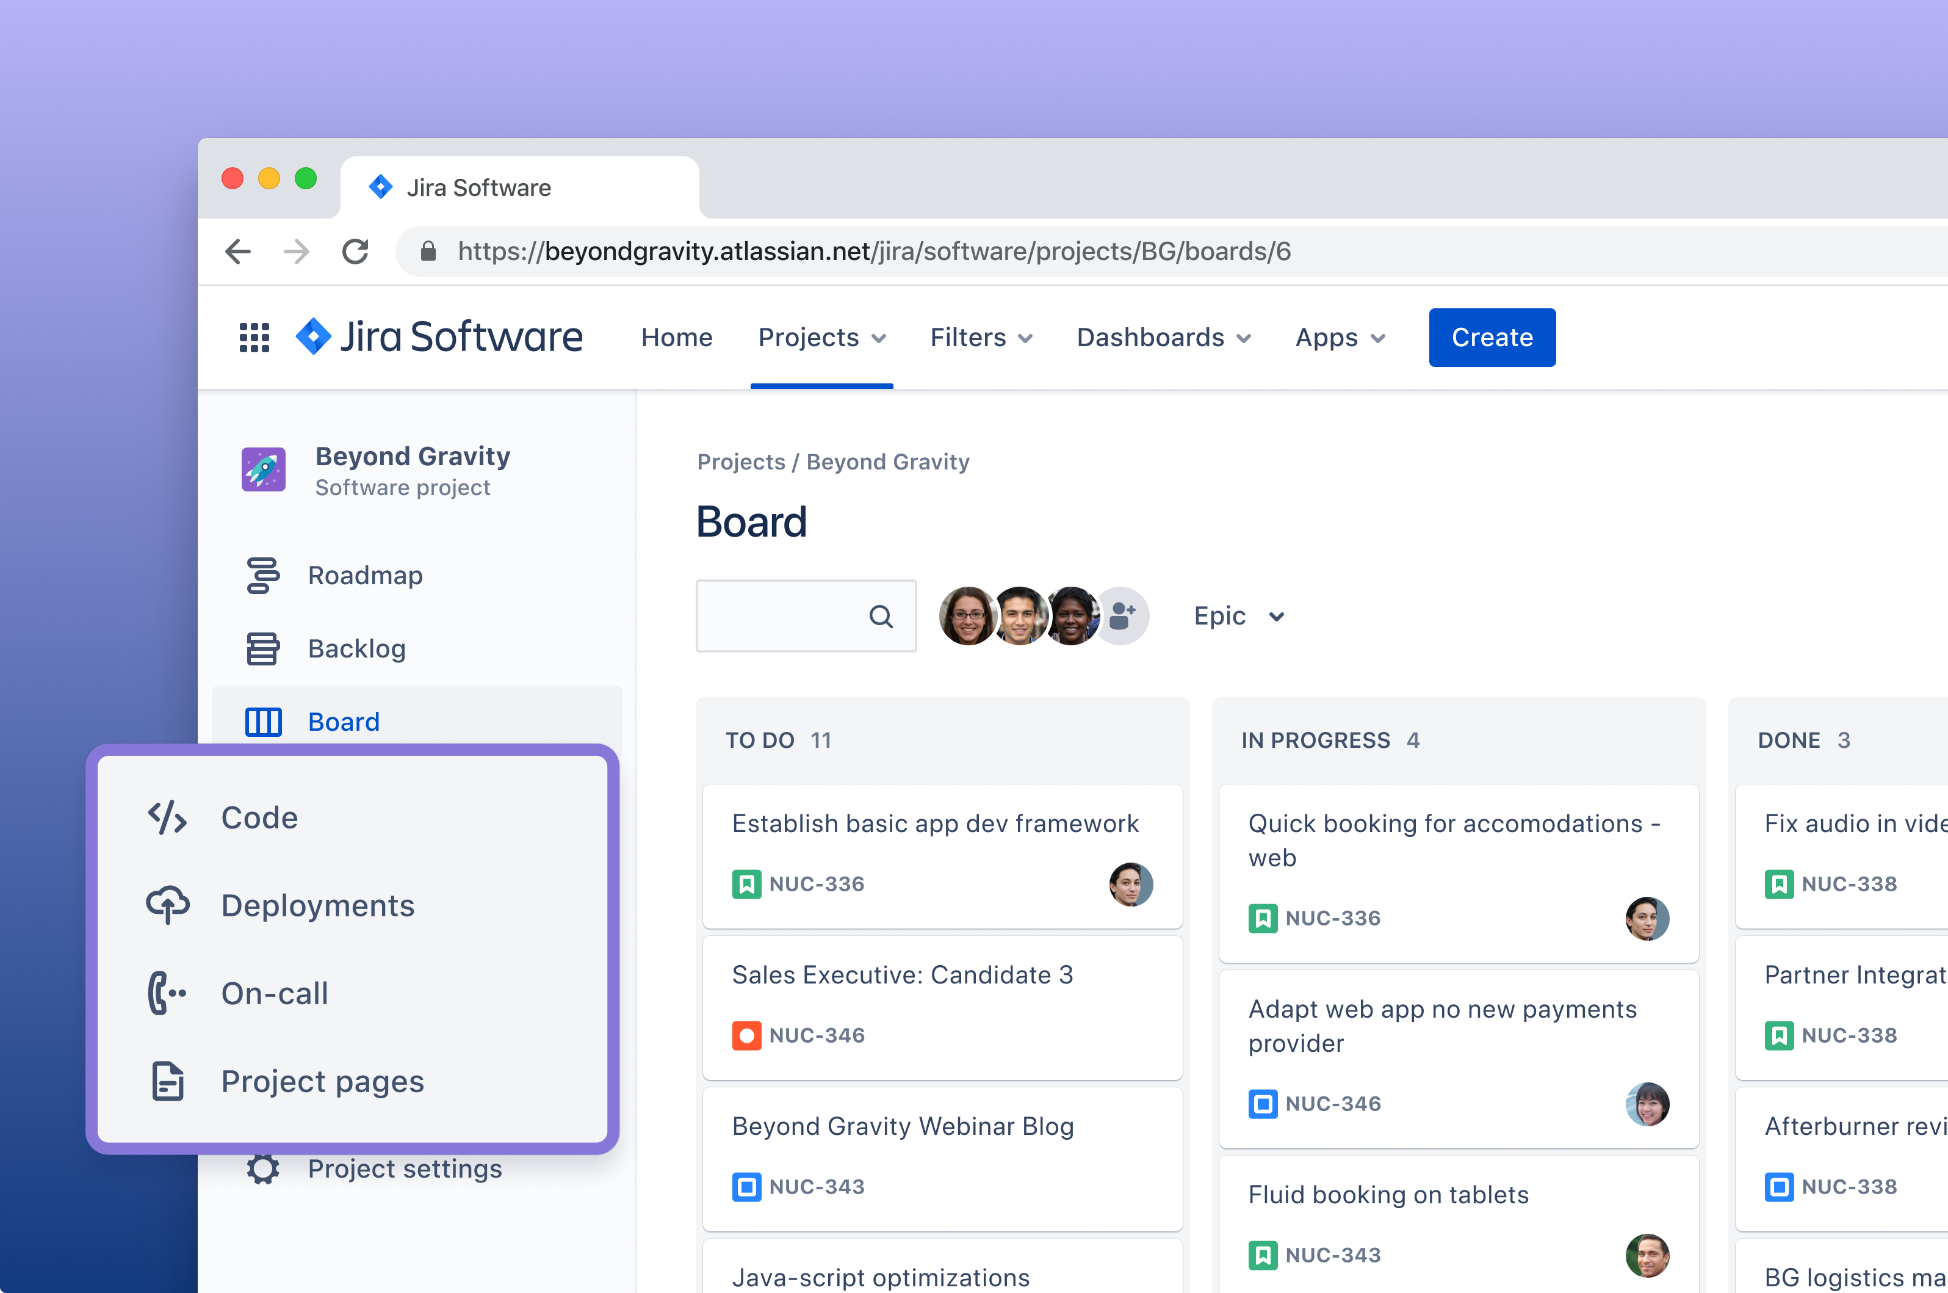Viewport: 1948px width, 1293px height.
Task: Click assignee avatar on Establish basic app card
Action: (1130, 884)
